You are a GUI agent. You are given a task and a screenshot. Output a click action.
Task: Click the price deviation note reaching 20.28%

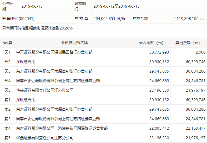click(37, 28)
